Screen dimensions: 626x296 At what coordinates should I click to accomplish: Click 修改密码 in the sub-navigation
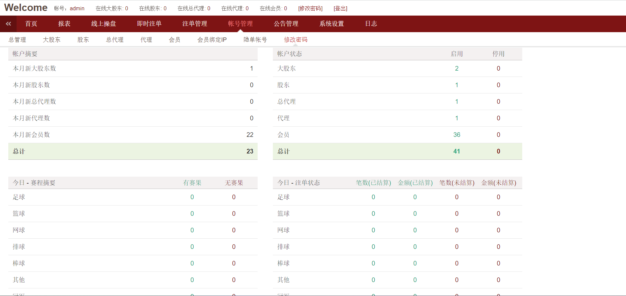click(295, 40)
